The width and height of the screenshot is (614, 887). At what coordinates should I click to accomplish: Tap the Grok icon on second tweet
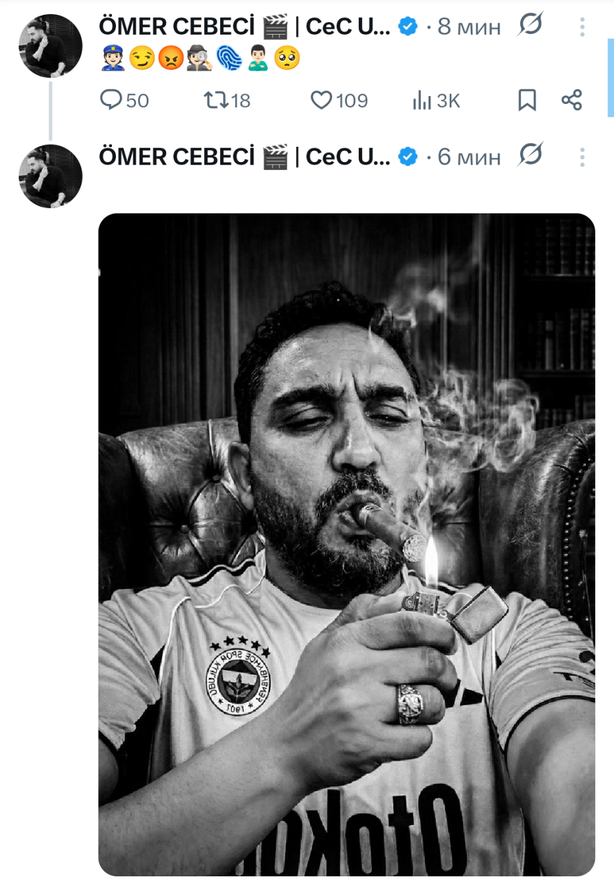[x=531, y=155]
